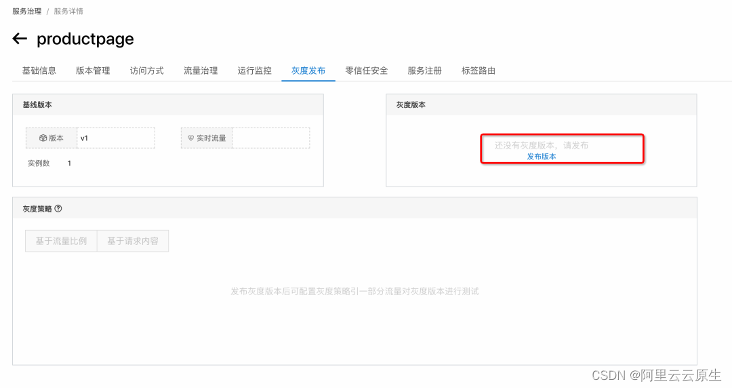Click the cube icon beside 版本
Viewport: 732px width, 388px height.
click(43, 138)
